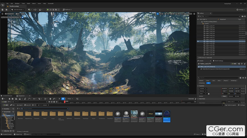Viewport: 247px width, 138px height.
Task: Click the Import button in Content Browser
Action: pyautogui.click(x=20, y=105)
